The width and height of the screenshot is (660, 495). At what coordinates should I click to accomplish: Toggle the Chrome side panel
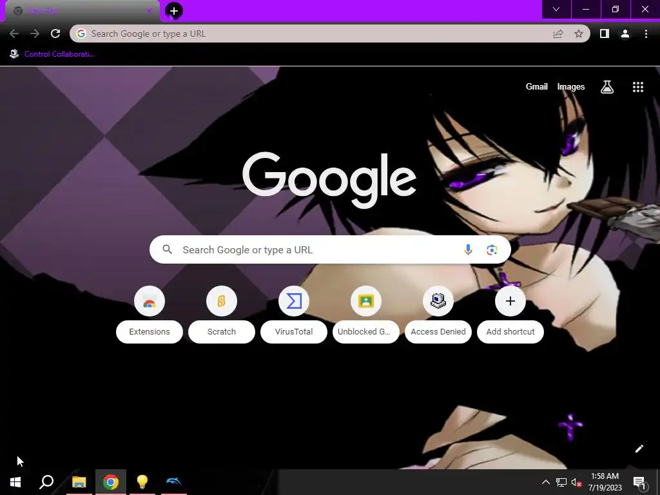pos(605,34)
